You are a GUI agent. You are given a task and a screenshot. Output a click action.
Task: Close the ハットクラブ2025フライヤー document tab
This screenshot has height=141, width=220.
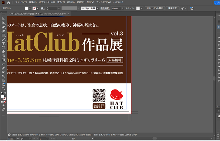pos(69,14)
